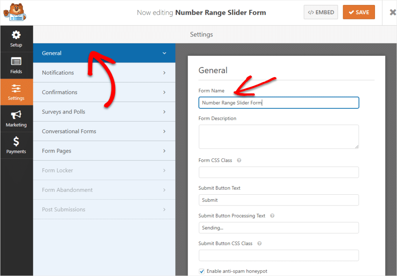Enable anti-spam honeypot
This screenshot has width=397, height=276.
[202, 271]
